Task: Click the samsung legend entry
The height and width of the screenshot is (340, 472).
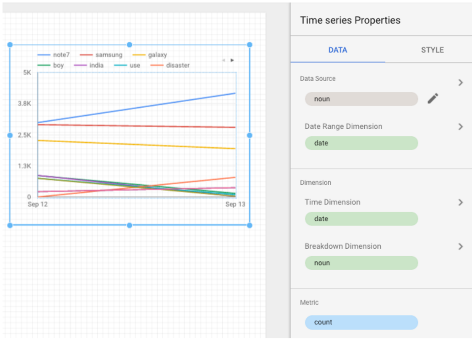Action: coord(101,55)
